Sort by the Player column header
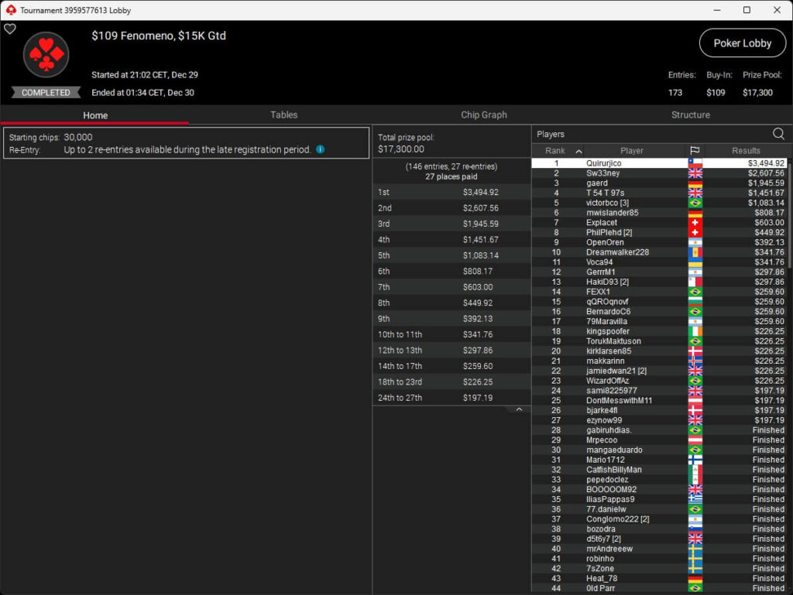793x595 pixels. (x=631, y=151)
